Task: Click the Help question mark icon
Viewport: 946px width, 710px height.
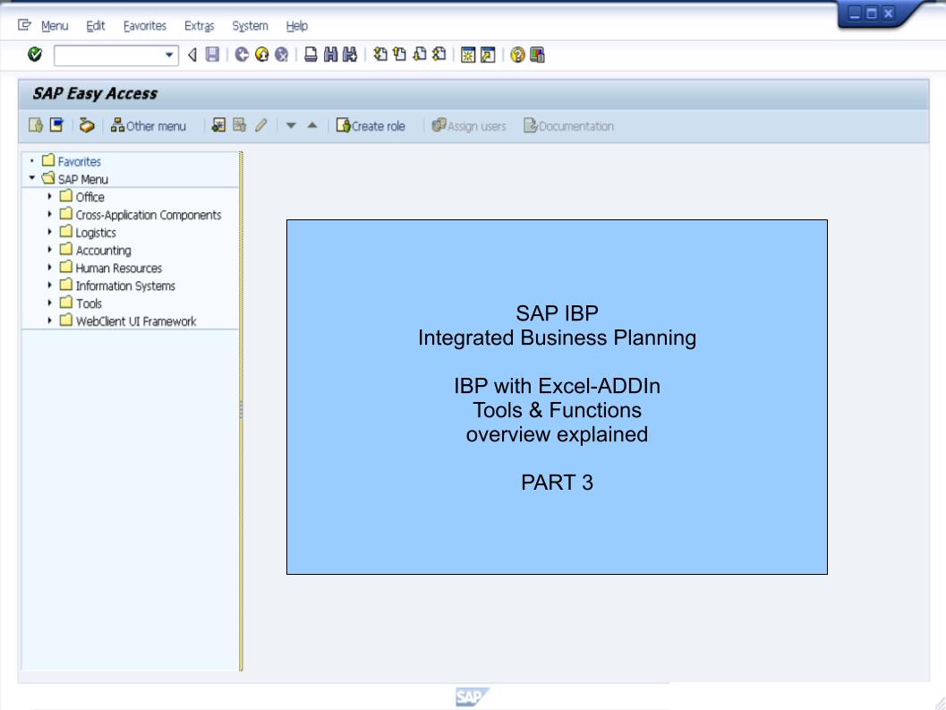Action: (516, 55)
